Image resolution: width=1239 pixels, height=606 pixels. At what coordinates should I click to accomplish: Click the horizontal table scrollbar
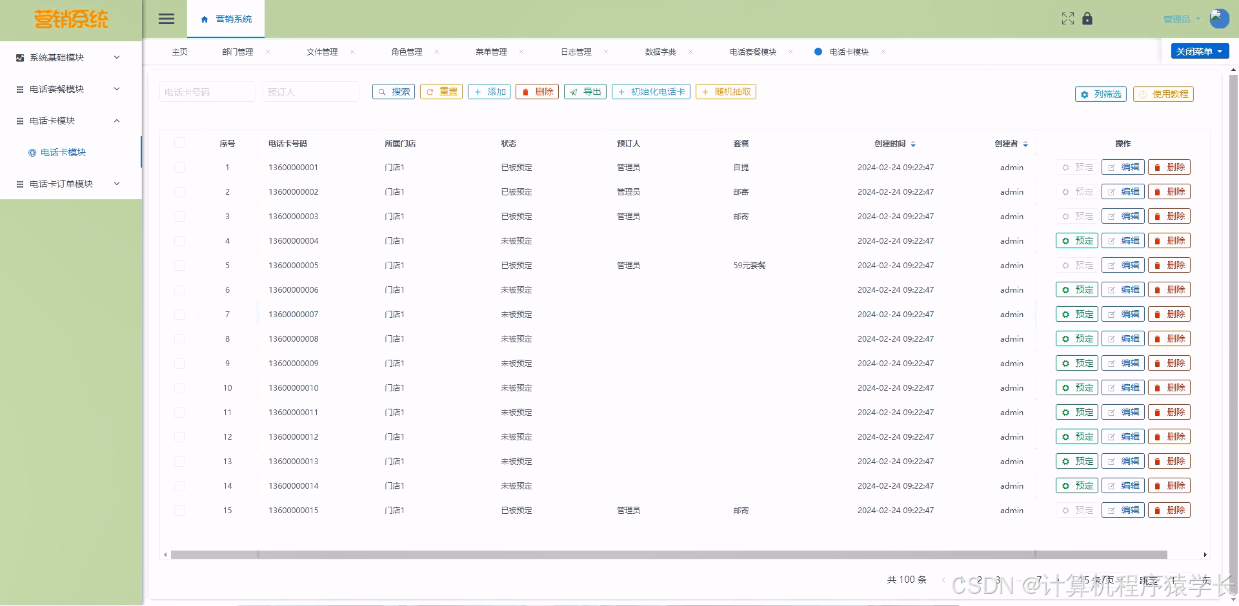669,554
